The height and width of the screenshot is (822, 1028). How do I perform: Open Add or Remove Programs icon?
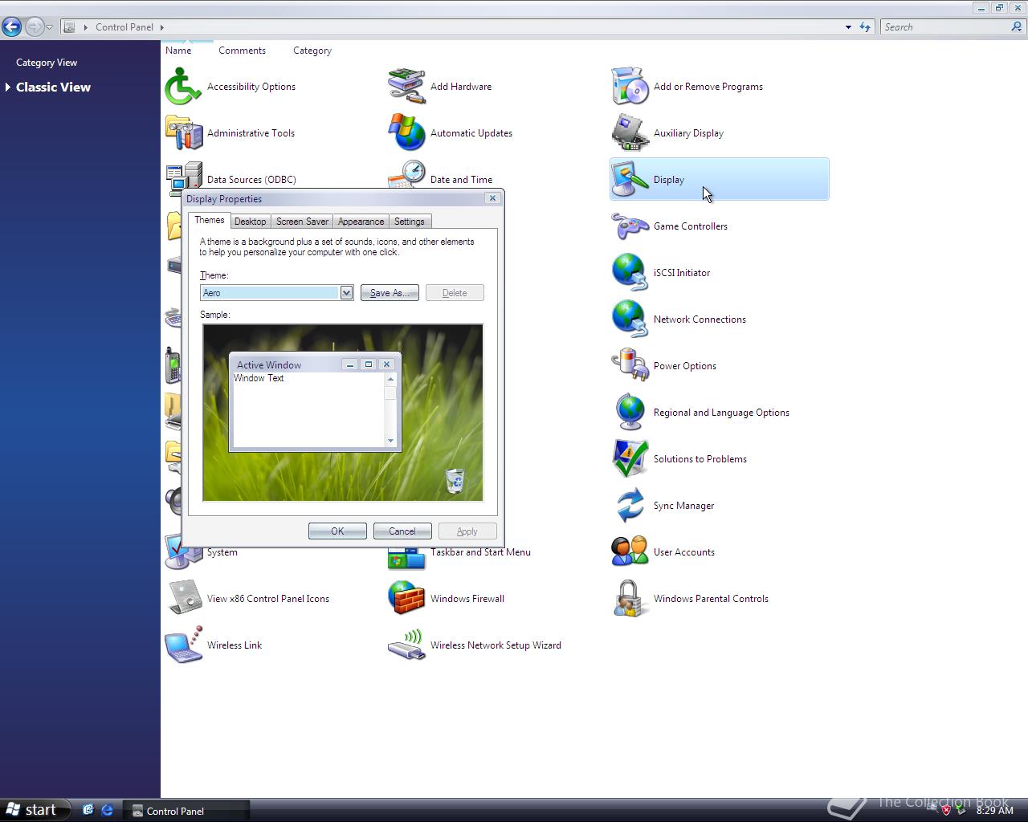point(630,87)
